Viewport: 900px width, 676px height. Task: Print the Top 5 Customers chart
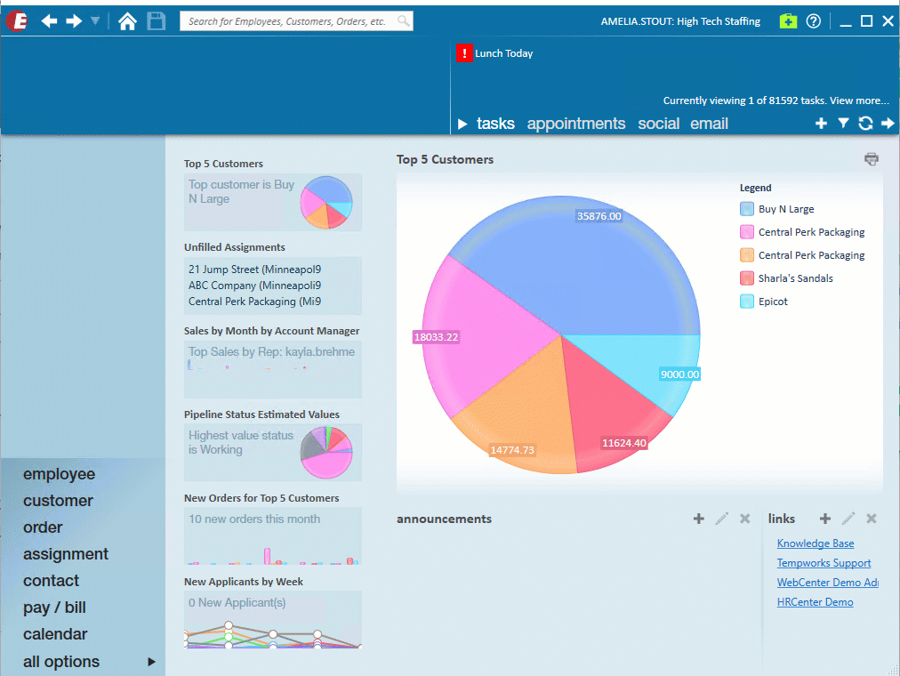pos(872,159)
